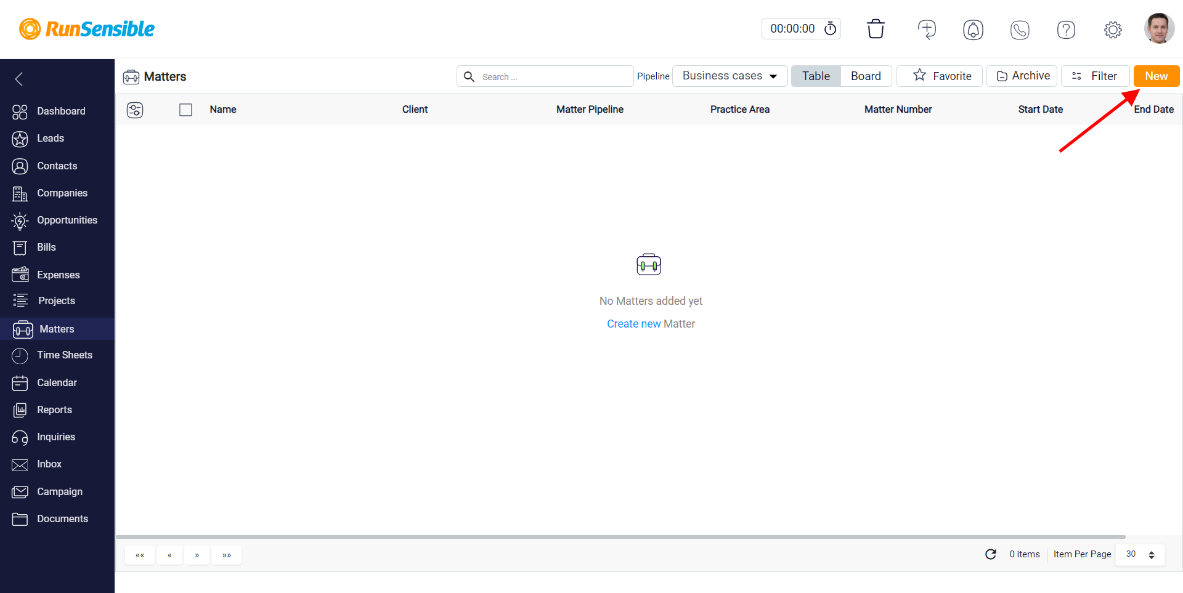The width and height of the screenshot is (1183, 593).
Task: Click the Favorite button
Action: (940, 76)
